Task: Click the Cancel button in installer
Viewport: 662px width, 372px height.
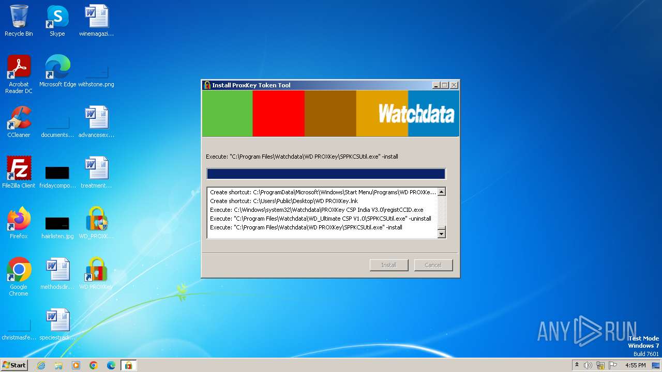Action: (x=433, y=265)
